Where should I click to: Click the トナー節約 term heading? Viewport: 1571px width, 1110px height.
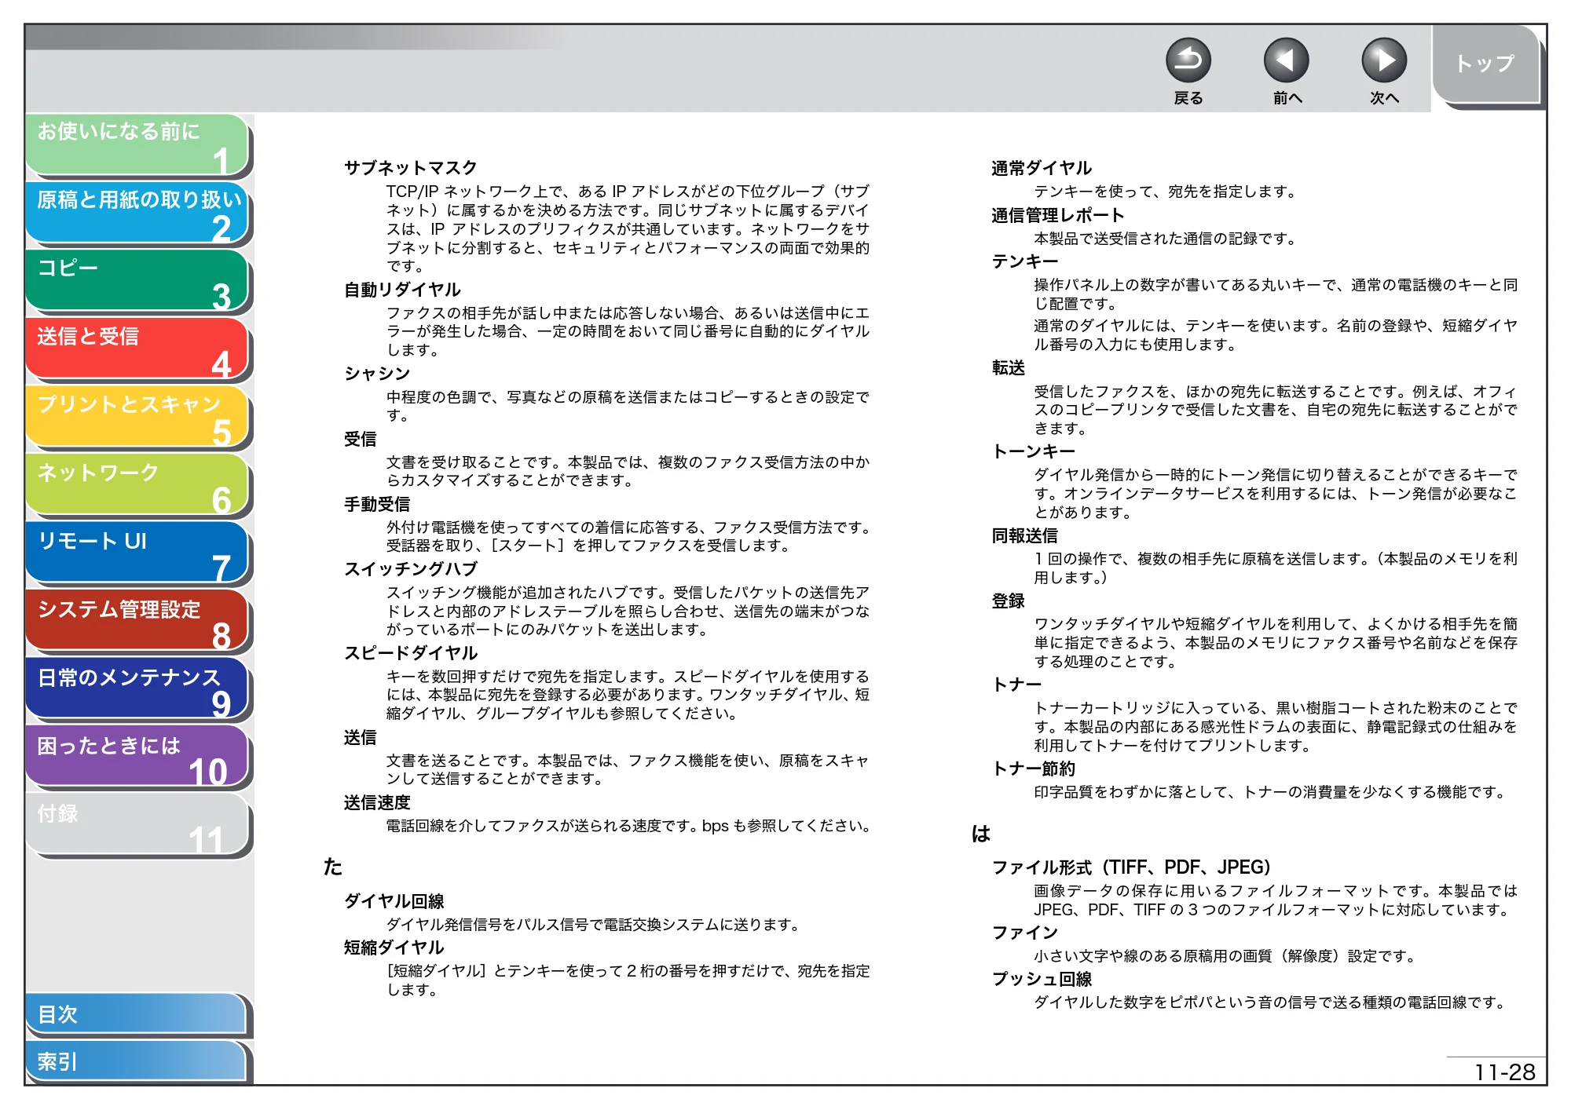1034,769
